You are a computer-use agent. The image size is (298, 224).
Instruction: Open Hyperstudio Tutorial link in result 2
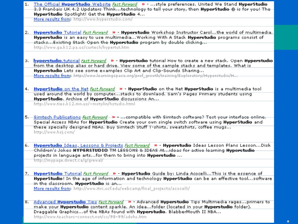tap(57, 32)
